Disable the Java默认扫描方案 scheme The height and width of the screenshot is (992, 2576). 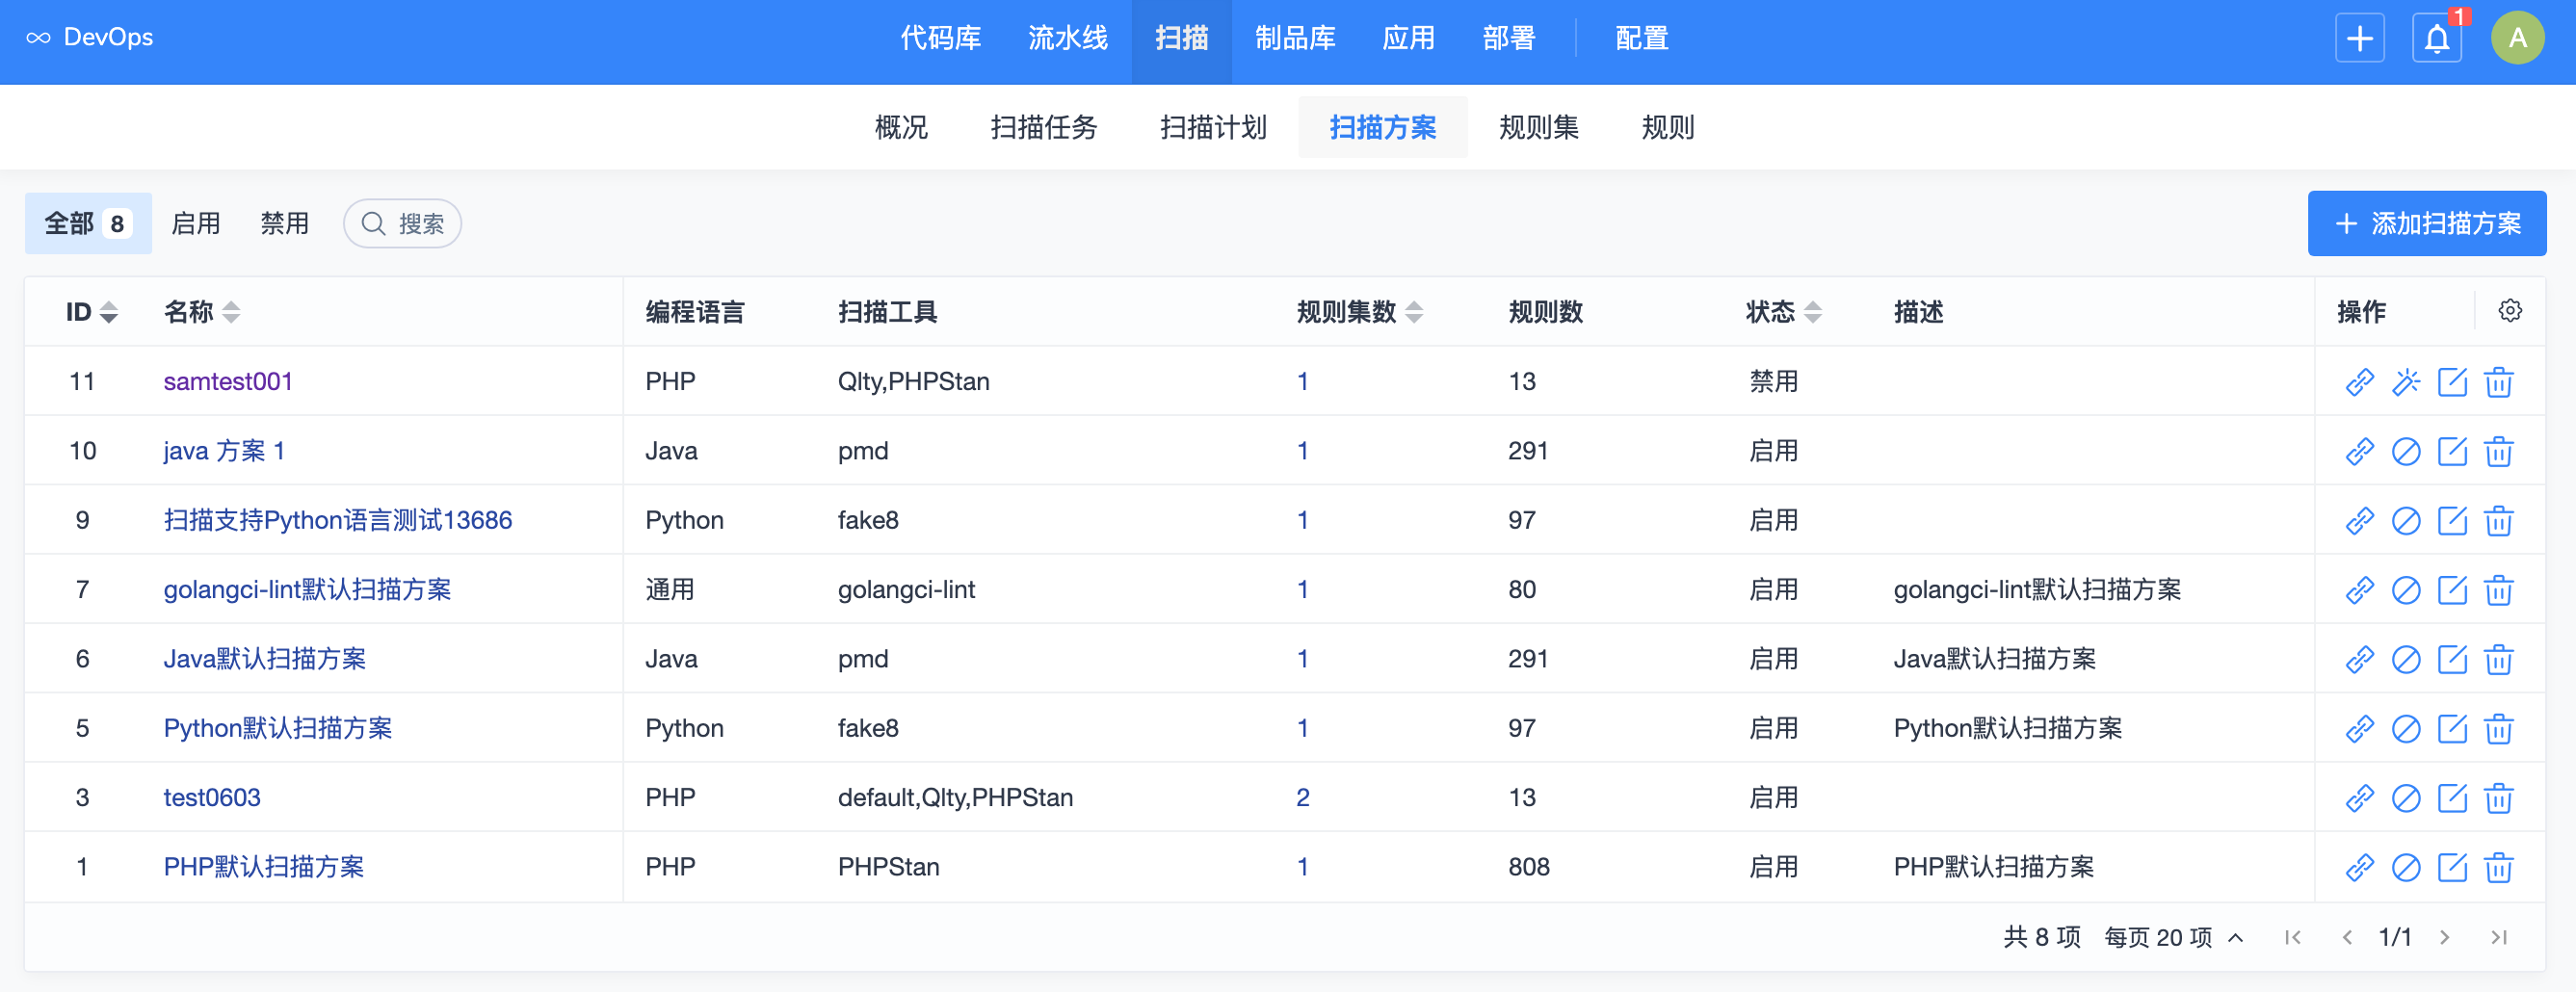(x=2405, y=660)
